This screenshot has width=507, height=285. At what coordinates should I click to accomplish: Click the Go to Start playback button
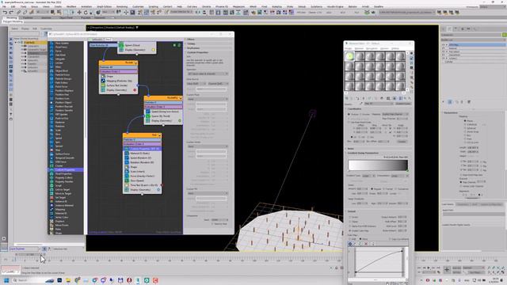click(419, 268)
